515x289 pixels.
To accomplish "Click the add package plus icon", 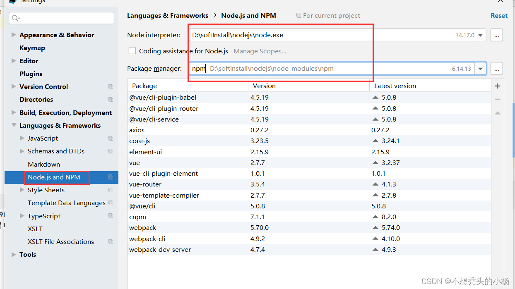I will pos(498,86).
